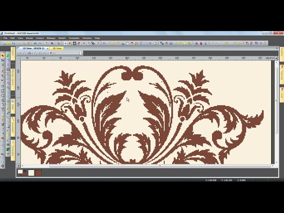Click the Redo arrow icon
The width and height of the screenshot is (284, 213).
pos(40,43)
